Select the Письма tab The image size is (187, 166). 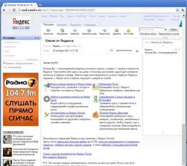[x=48, y=25]
